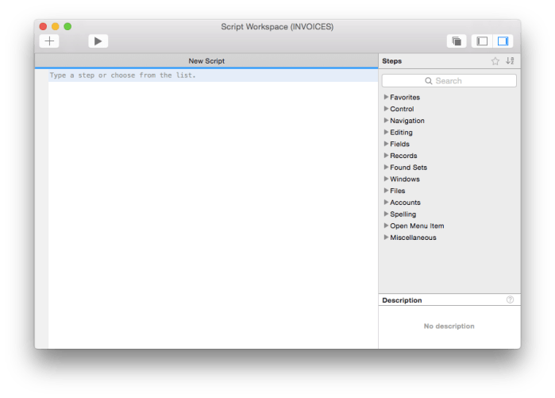Click the script compatibility stacked pages icon

tap(457, 41)
